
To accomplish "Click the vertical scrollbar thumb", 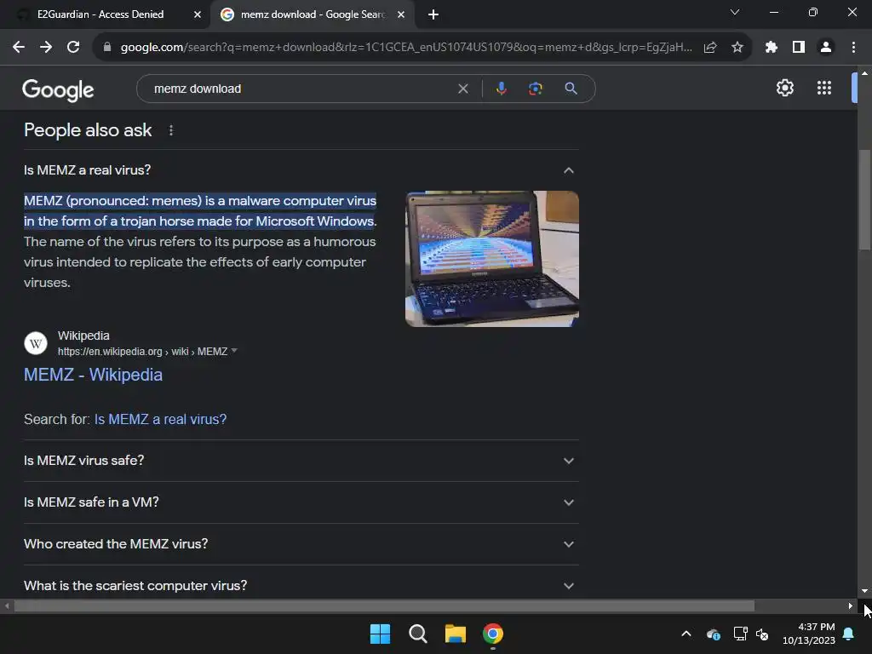I will [864, 200].
